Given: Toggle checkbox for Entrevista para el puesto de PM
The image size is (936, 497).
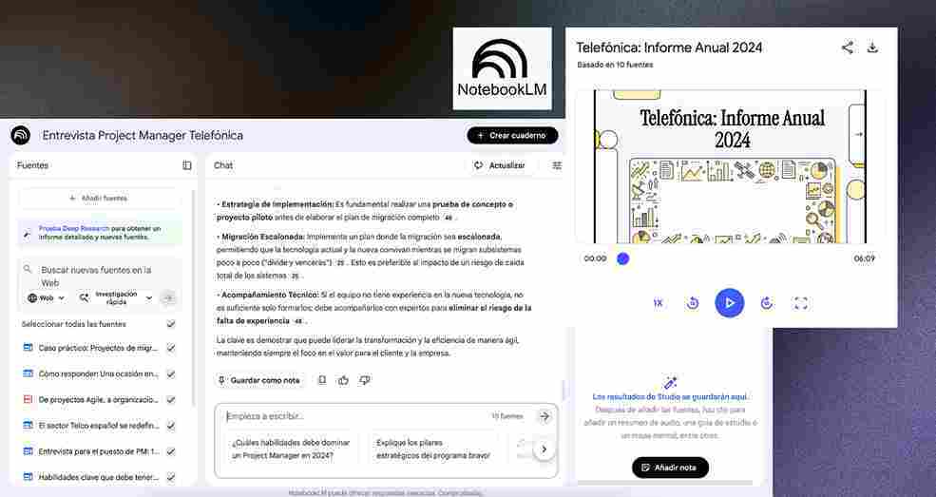Looking at the screenshot, I should click(171, 451).
